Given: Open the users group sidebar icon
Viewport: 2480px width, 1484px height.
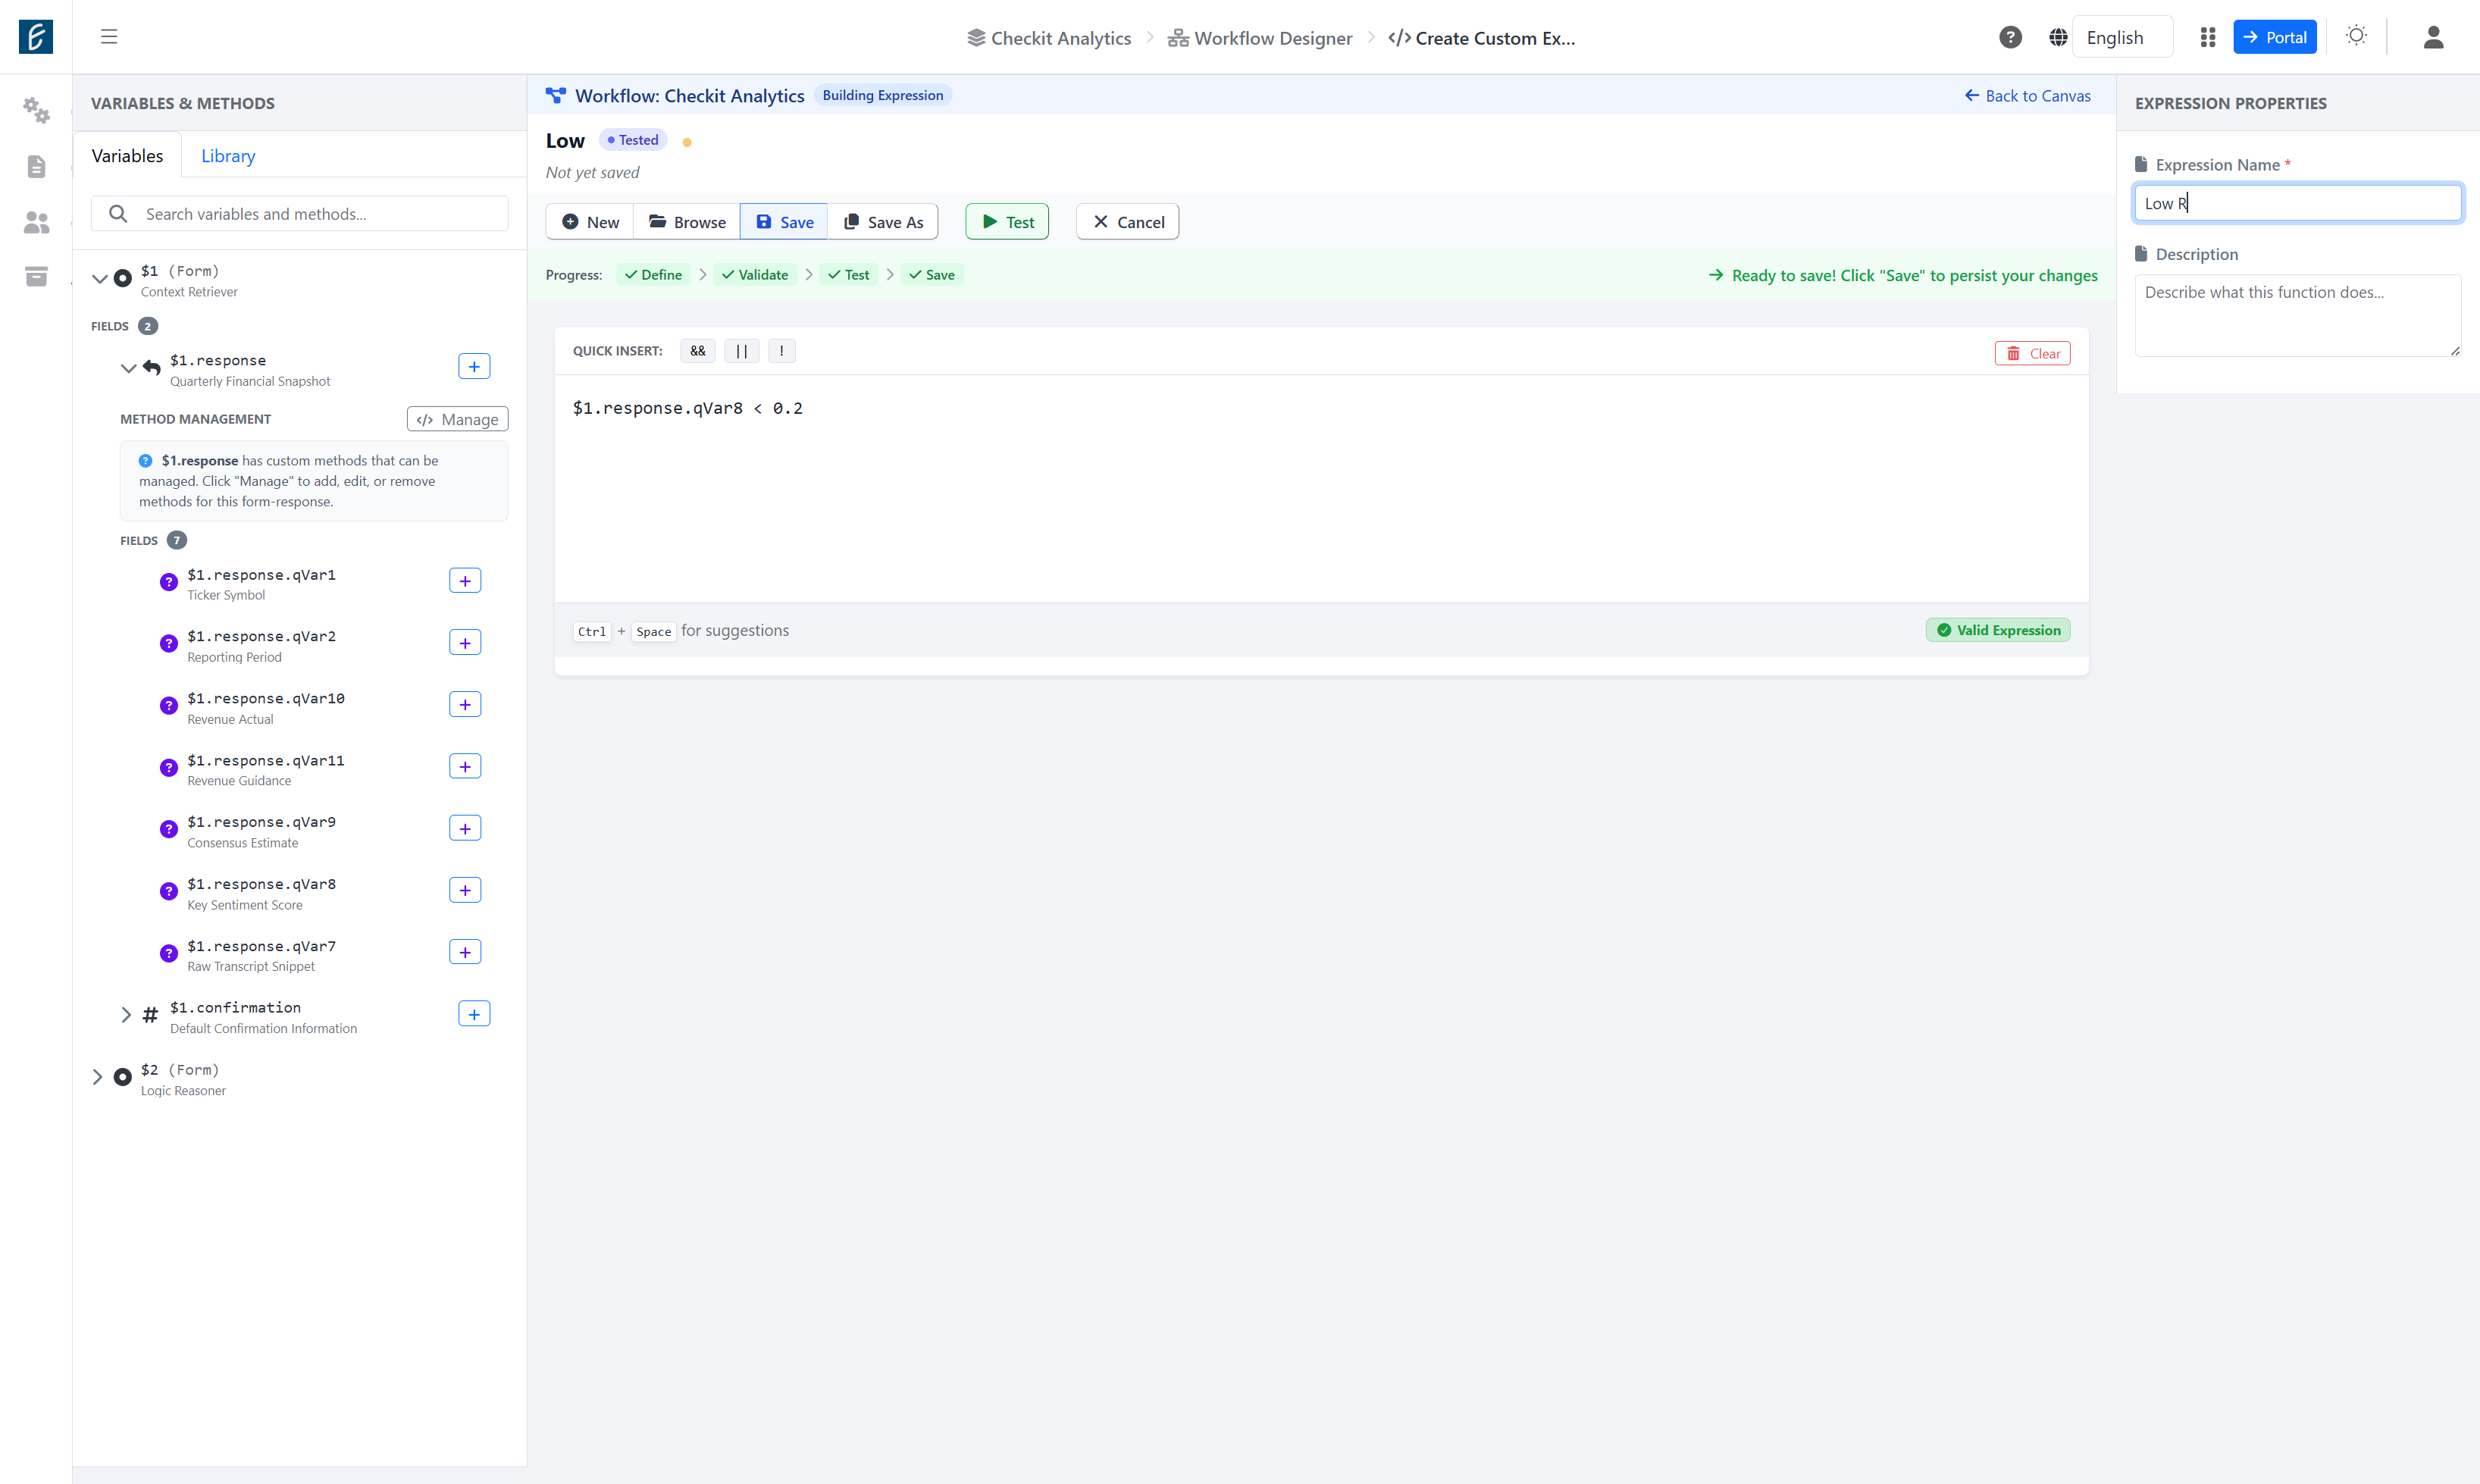Looking at the screenshot, I should (36, 221).
